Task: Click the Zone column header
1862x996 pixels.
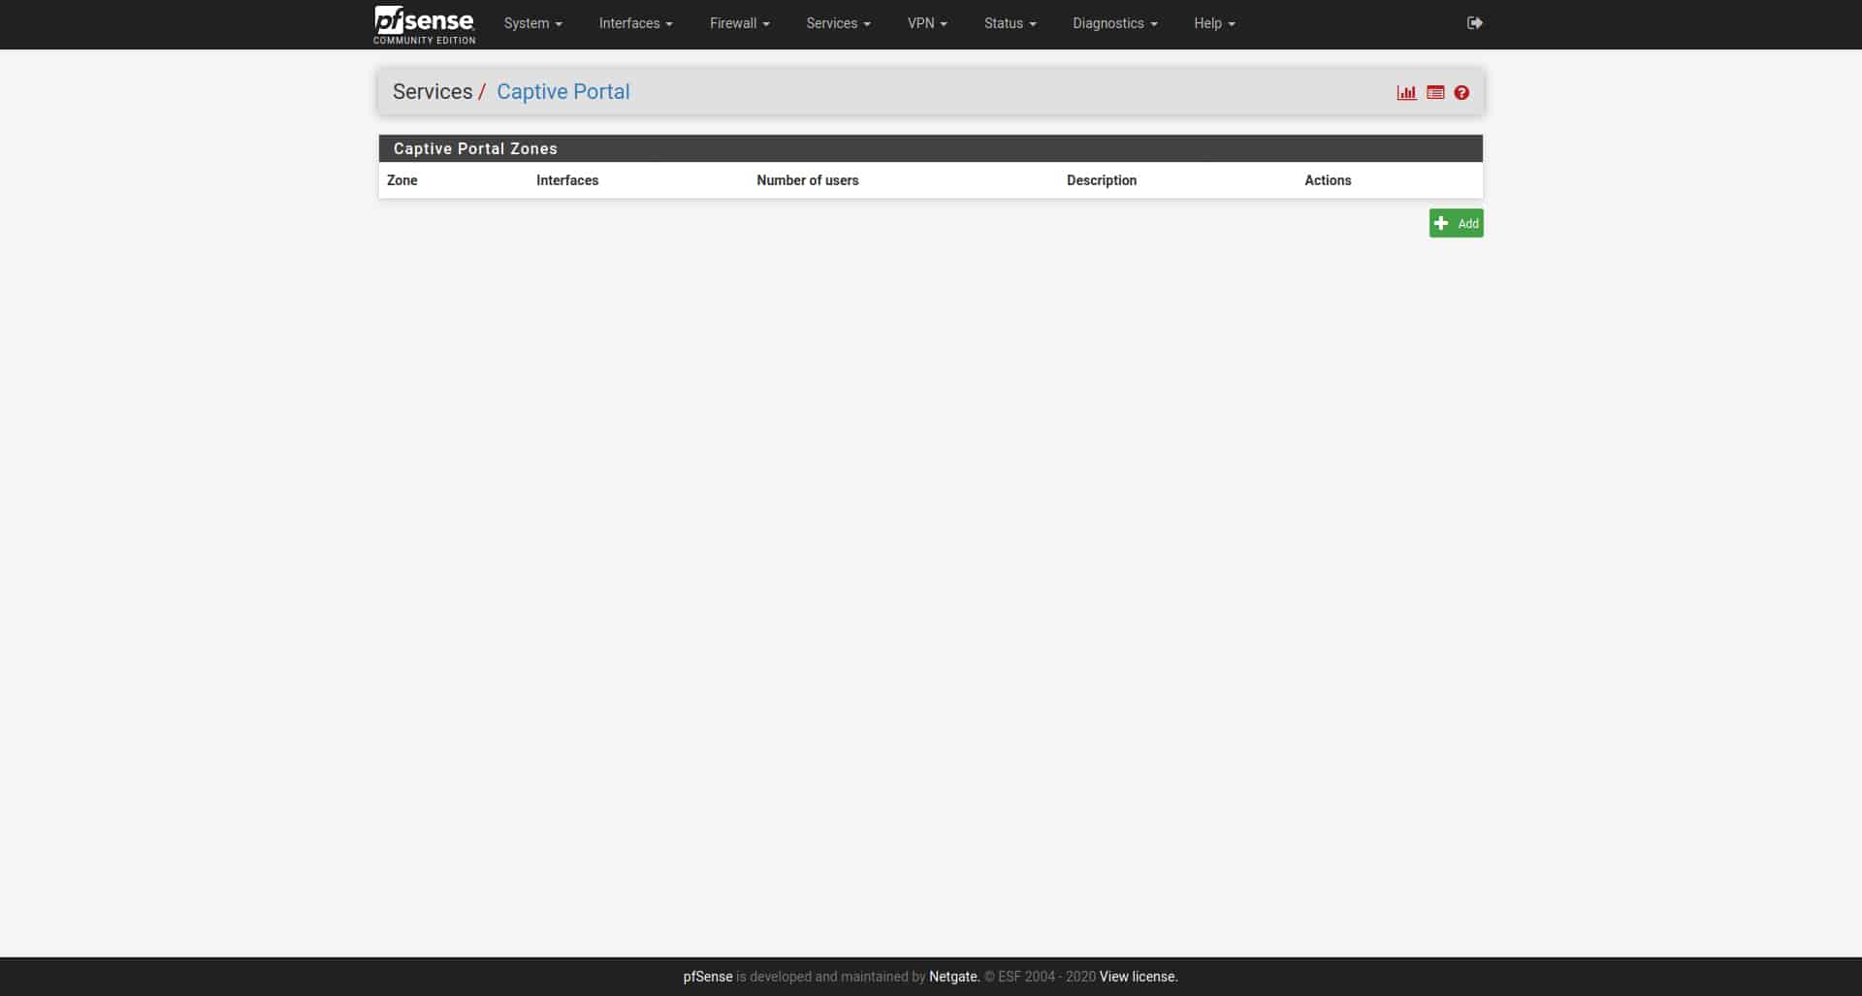Action: click(402, 180)
